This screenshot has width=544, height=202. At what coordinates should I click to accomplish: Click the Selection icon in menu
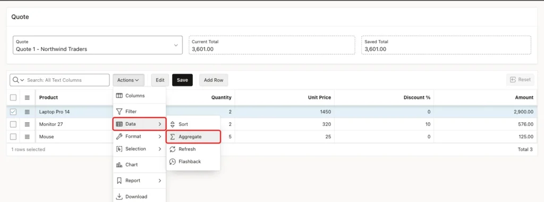point(120,149)
